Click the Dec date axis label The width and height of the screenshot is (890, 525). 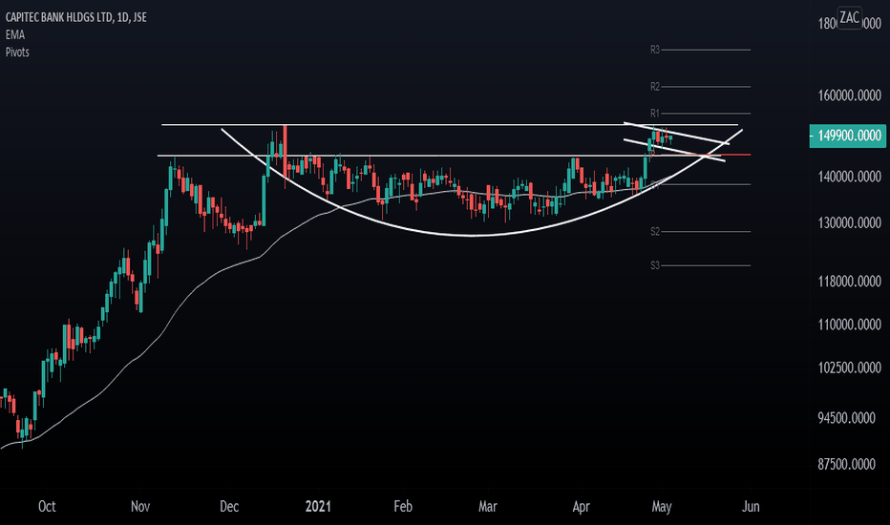(x=229, y=506)
